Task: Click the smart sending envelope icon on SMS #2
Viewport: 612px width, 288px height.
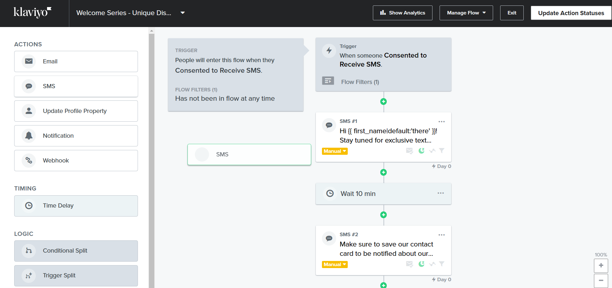Action: [x=410, y=264]
